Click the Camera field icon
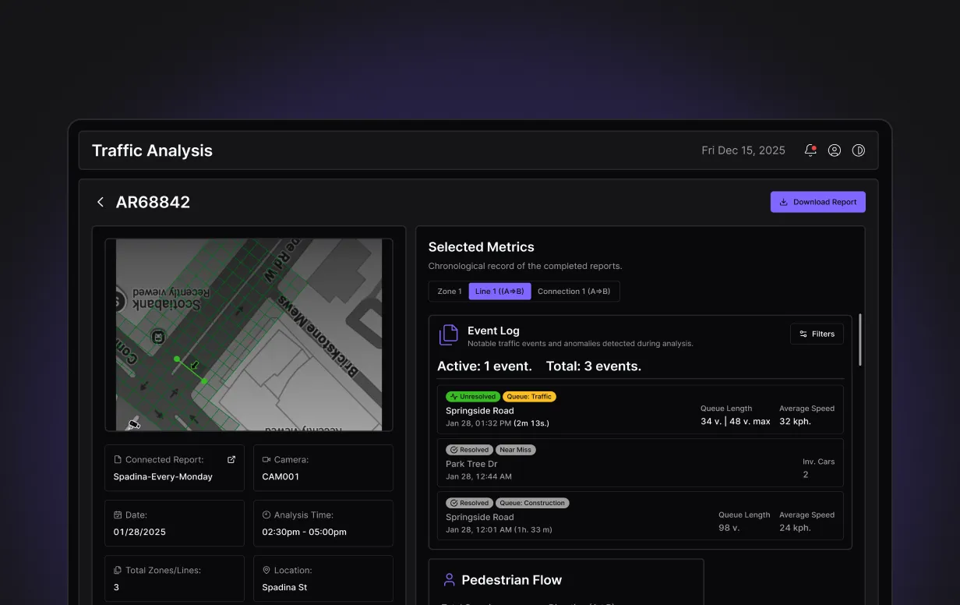This screenshot has height=605, width=960. click(266, 460)
